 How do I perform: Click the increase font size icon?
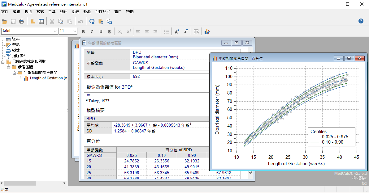177,32
